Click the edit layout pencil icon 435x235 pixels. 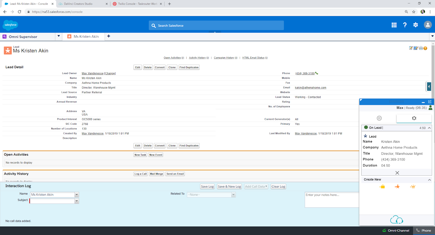tap(411, 48)
